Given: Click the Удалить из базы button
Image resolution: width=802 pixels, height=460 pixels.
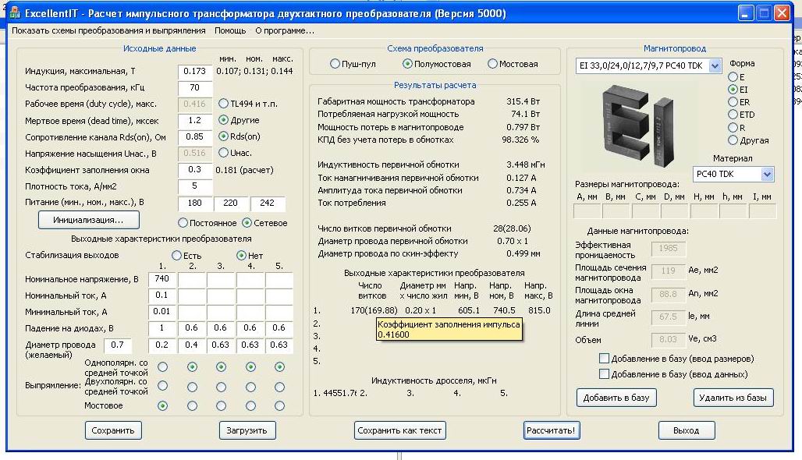Looking at the screenshot, I should pyautogui.click(x=733, y=398).
